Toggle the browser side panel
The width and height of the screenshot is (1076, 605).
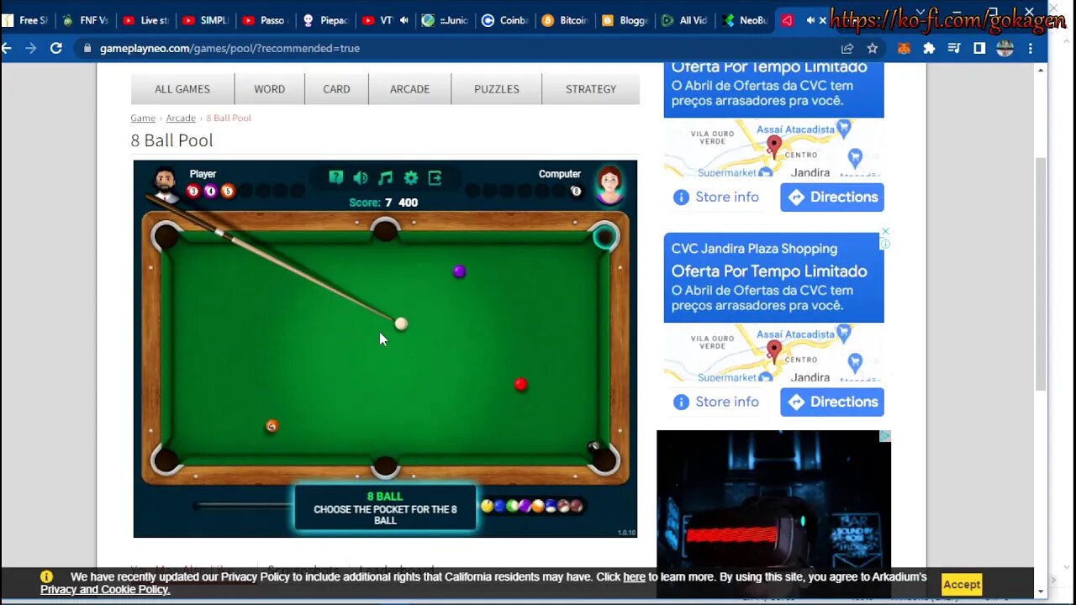click(x=979, y=49)
